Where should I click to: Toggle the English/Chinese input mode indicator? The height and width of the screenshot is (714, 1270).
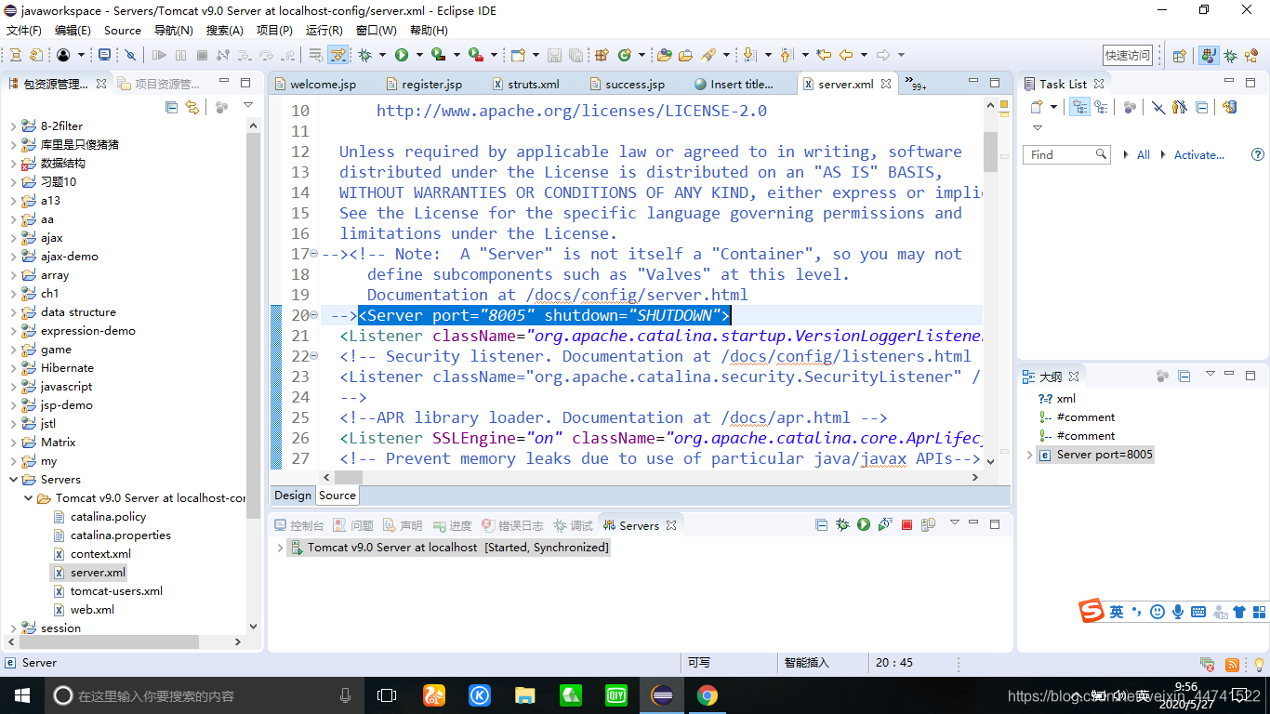[1117, 611]
